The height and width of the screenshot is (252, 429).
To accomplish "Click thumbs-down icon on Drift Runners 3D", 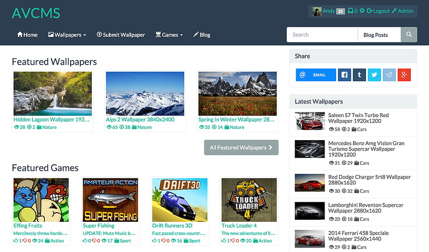I will (164, 240).
